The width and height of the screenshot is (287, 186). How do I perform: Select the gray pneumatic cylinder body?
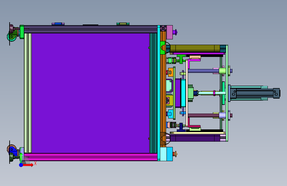(x=255, y=93)
